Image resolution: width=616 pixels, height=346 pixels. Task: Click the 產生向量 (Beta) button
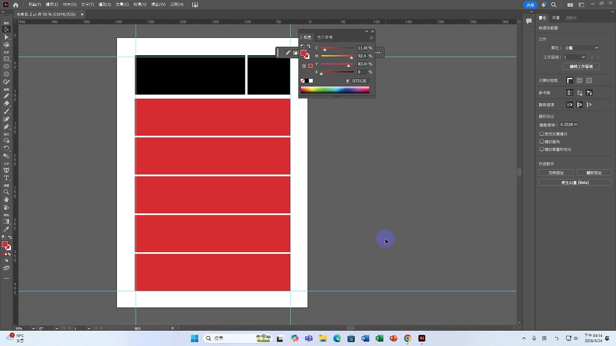pos(575,182)
